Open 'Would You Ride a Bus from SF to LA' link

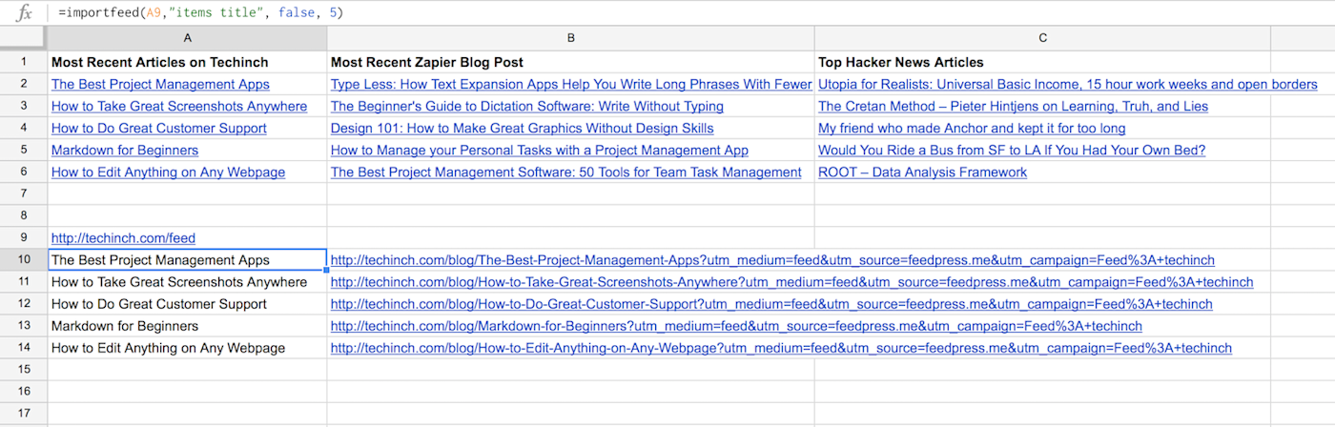1012,151
